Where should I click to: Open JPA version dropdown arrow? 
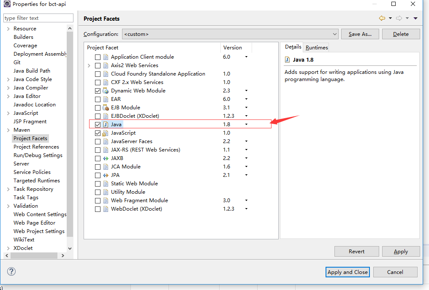click(246, 175)
